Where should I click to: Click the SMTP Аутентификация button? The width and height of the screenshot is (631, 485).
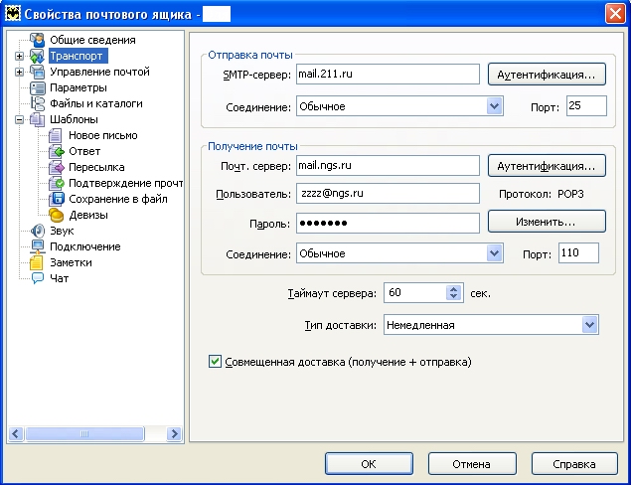(x=546, y=75)
